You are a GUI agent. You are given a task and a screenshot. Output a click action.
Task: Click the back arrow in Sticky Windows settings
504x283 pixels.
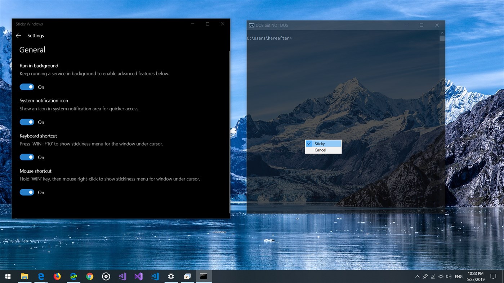coord(18,35)
